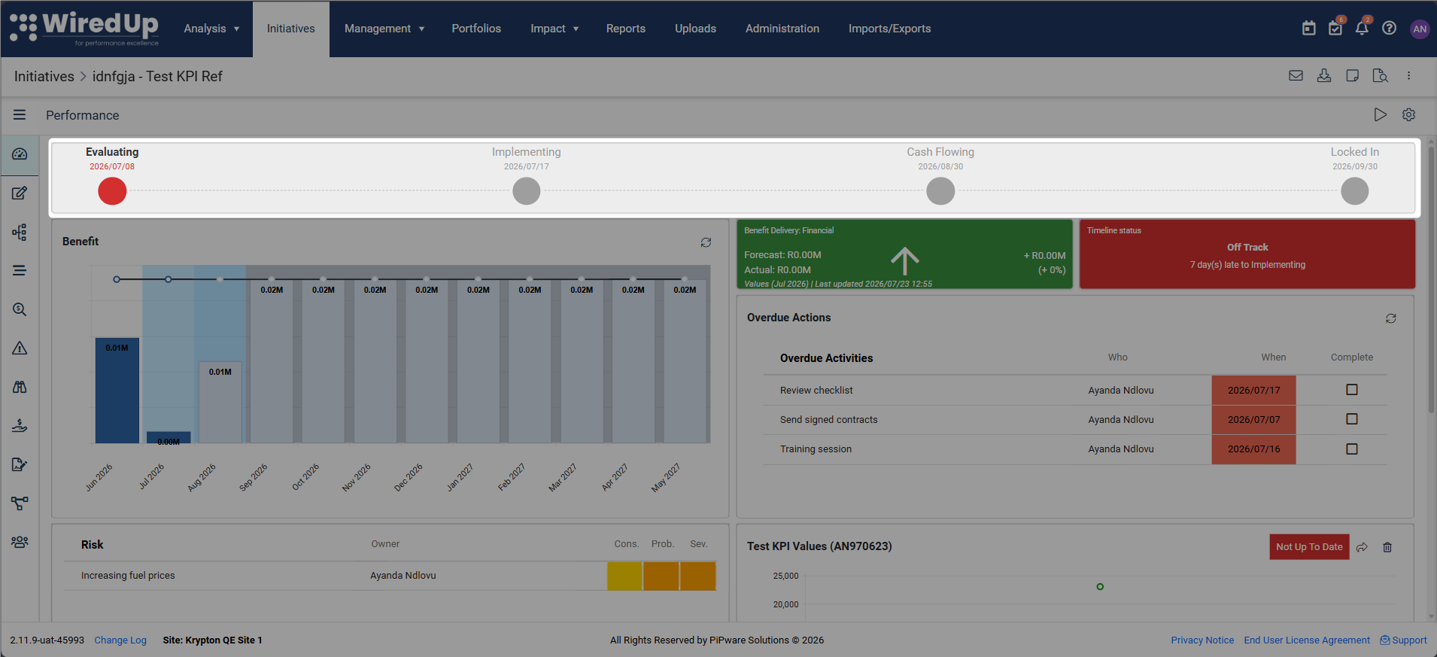1437x657 pixels.
Task: Open the hand with dollar sidebar icon
Action: point(20,426)
